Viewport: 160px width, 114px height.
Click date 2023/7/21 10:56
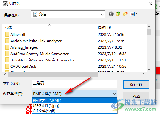pyautogui.click(x=112, y=67)
